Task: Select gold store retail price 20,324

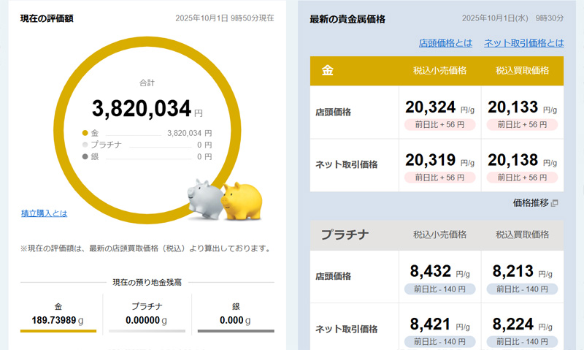Action: pos(431,107)
